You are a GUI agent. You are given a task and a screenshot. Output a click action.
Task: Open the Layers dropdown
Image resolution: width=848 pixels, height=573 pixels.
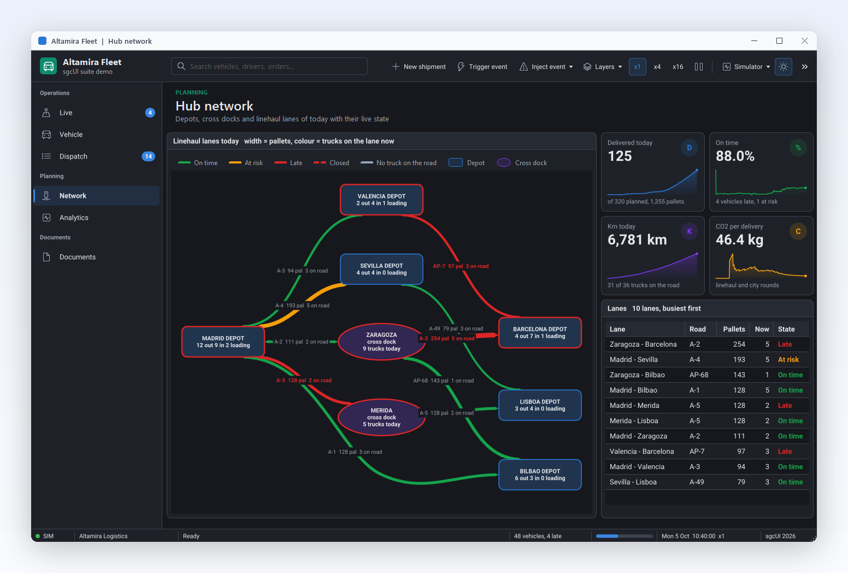point(603,67)
